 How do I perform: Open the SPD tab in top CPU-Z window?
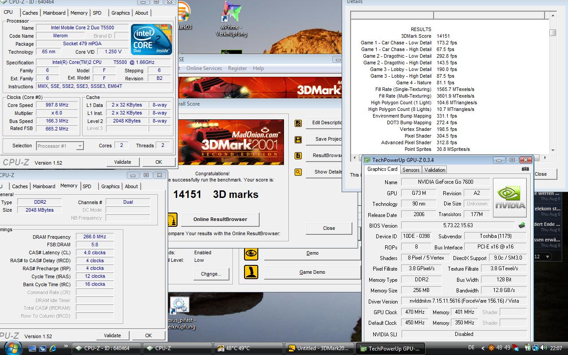(x=97, y=13)
